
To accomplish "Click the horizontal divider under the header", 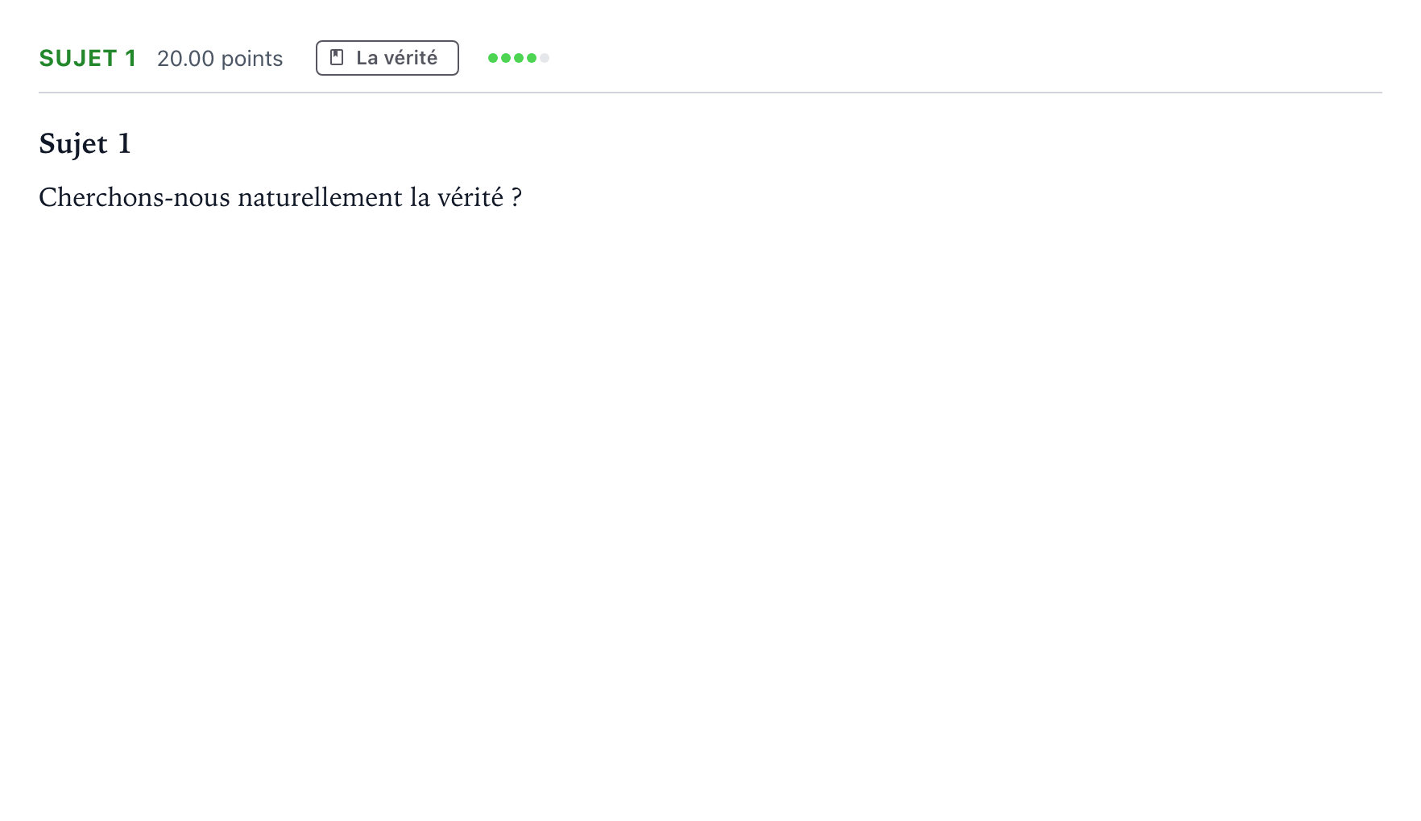I will point(710,93).
